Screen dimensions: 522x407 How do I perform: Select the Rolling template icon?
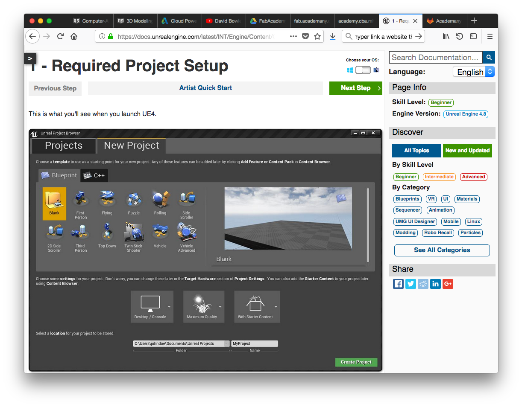tap(160, 200)
